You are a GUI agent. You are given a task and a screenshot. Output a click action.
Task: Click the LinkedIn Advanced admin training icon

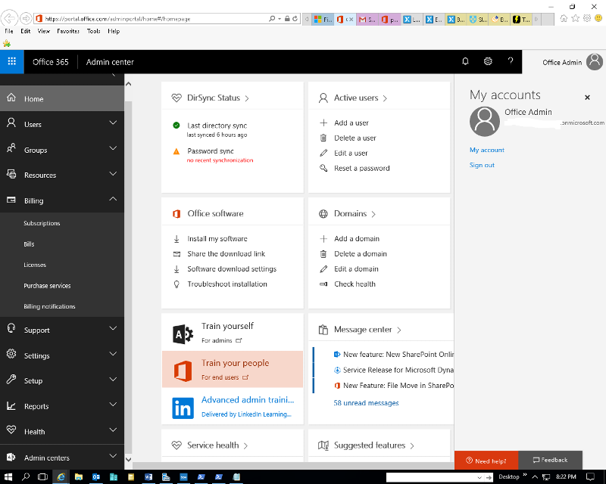183,408
